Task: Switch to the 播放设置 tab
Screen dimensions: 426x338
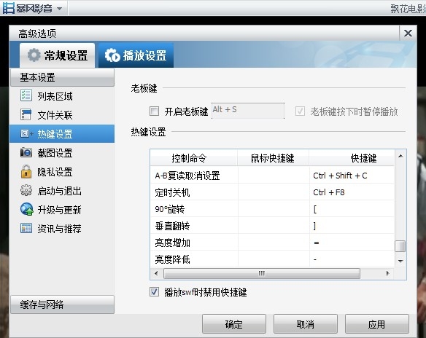Action: (136, 55)
